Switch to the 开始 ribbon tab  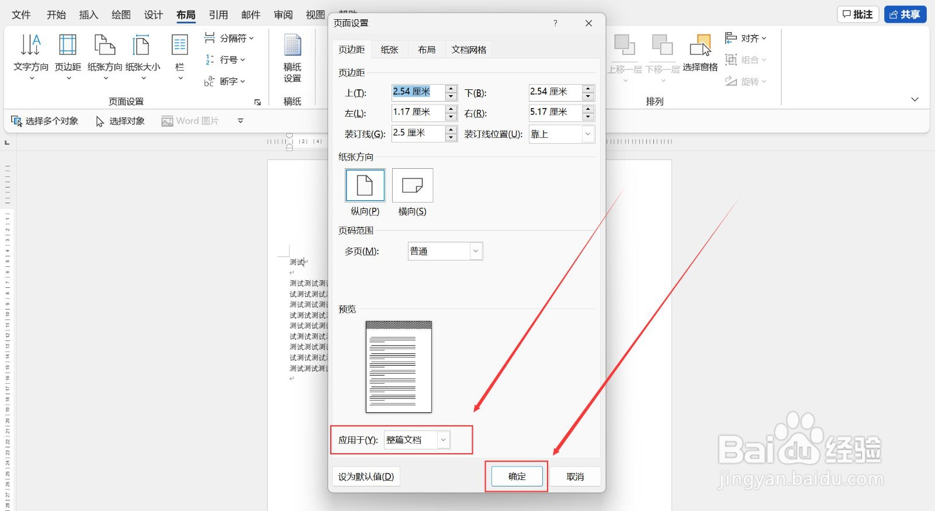pyautogui.click(x=56, y=15)
